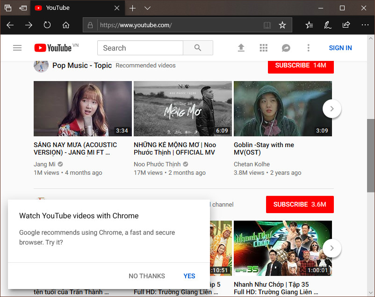Open Sáng Nay Mưa video thumbnail
This screenshot has width=375, height=297.
click(x=83, y=109)
